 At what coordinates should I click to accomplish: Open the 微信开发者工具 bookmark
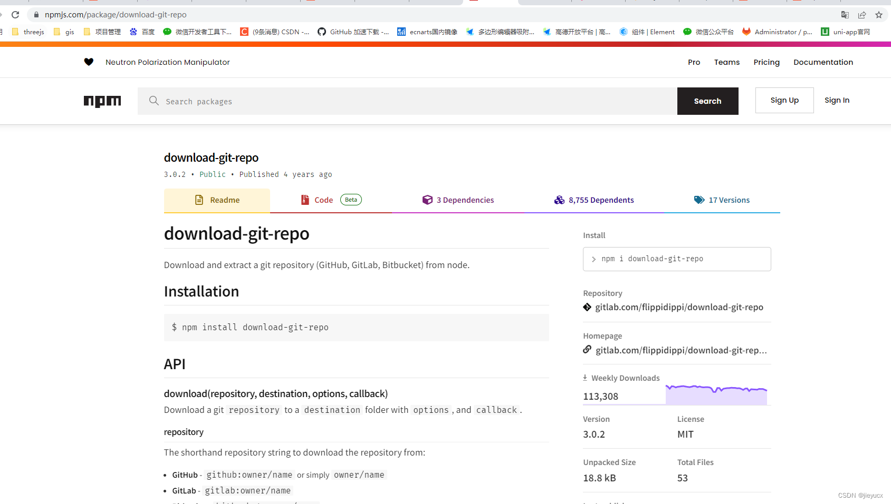(197, 32)
